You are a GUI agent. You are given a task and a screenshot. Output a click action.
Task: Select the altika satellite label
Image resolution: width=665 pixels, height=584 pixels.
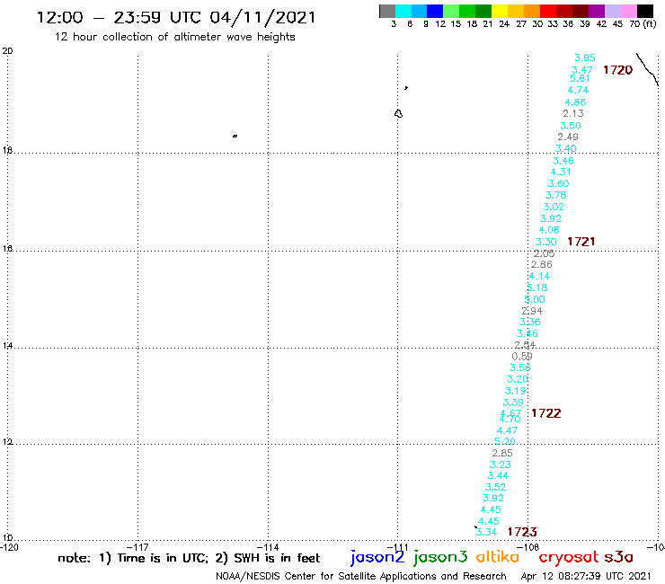pos(498,556)
